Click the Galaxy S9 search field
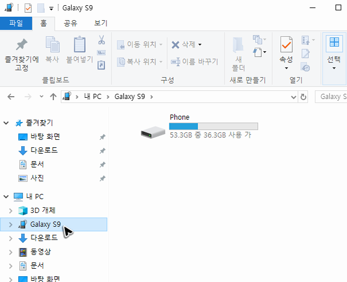347x282 pixels. click(x=331, y=97)
